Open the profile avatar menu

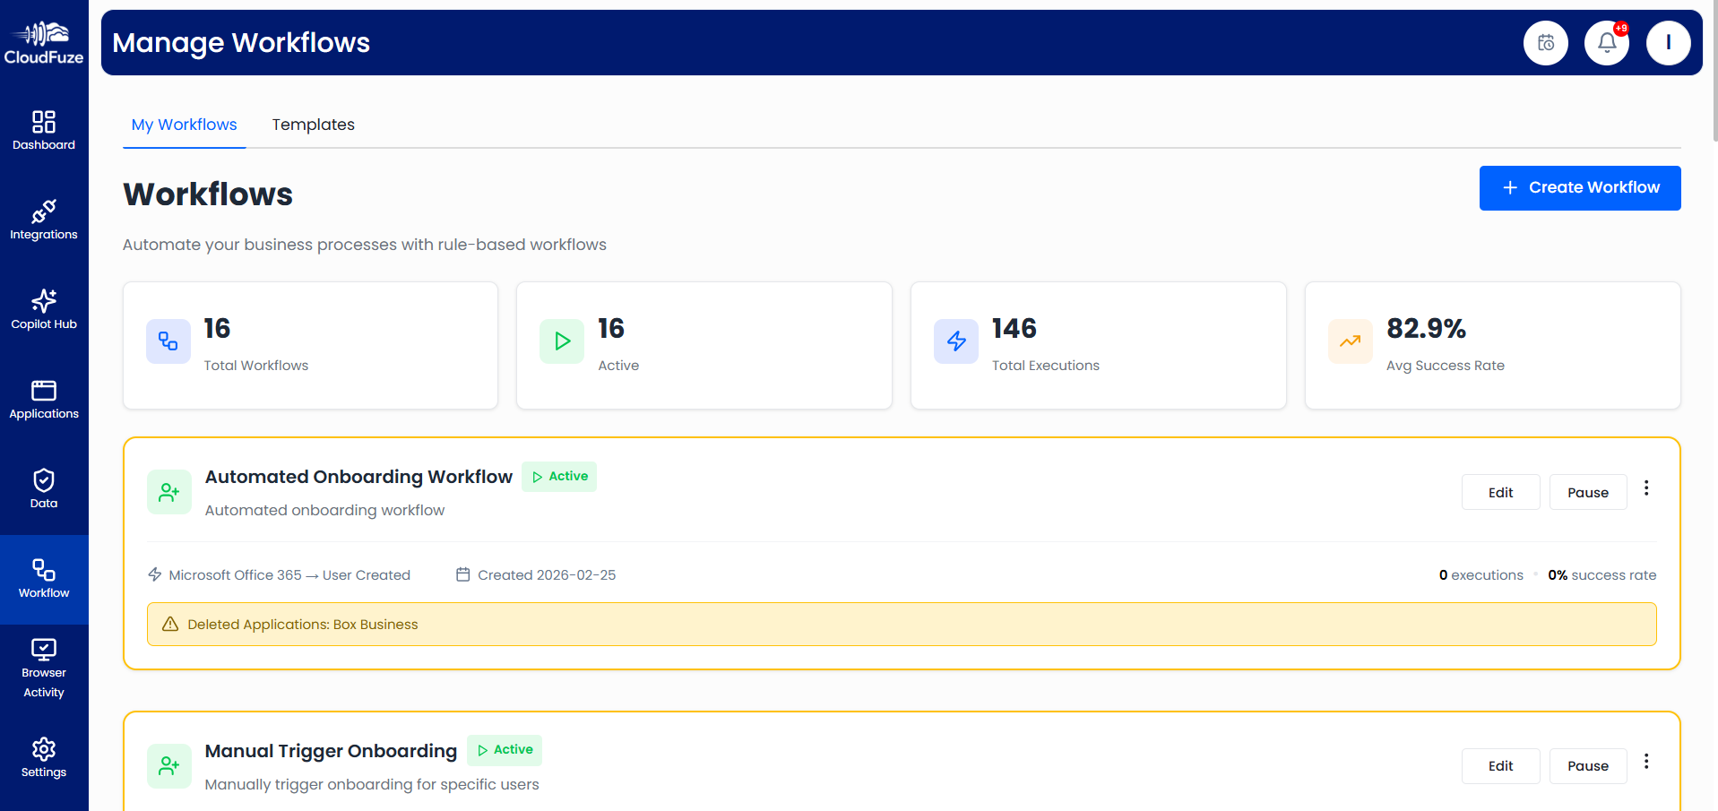tap(1668, 42)
